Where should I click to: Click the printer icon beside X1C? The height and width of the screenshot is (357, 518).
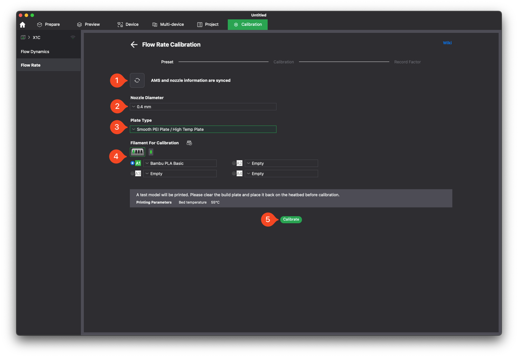23,37
